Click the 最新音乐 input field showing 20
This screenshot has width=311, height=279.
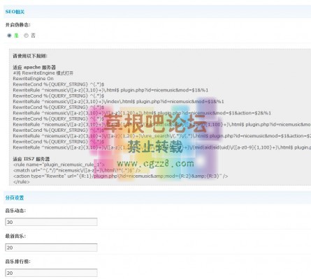tap(51, 248)
